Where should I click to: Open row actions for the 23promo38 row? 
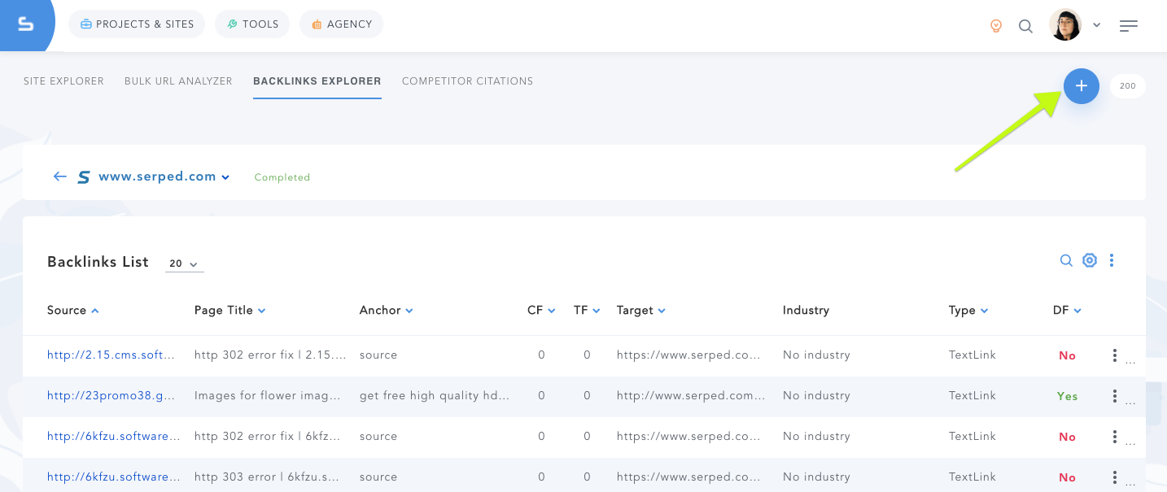[x=1115, y=396]
